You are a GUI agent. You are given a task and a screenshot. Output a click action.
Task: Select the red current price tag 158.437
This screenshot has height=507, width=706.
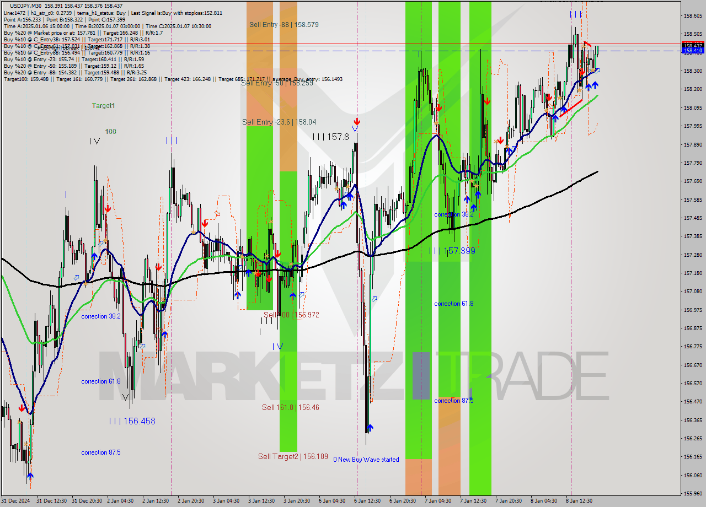click(693, 45)
